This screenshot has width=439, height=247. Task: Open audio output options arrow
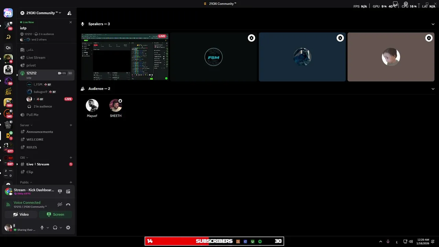pos(61,227)
